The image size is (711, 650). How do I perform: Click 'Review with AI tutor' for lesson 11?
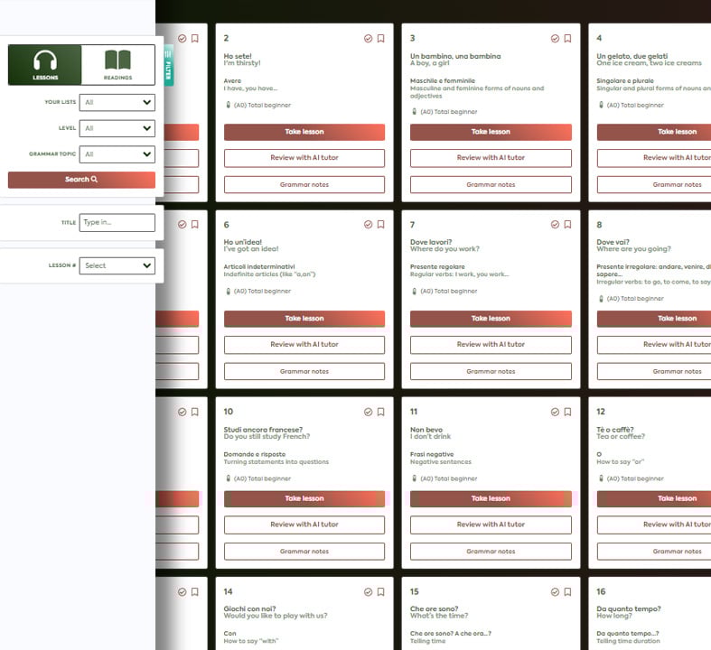click(x=491, y=525)
